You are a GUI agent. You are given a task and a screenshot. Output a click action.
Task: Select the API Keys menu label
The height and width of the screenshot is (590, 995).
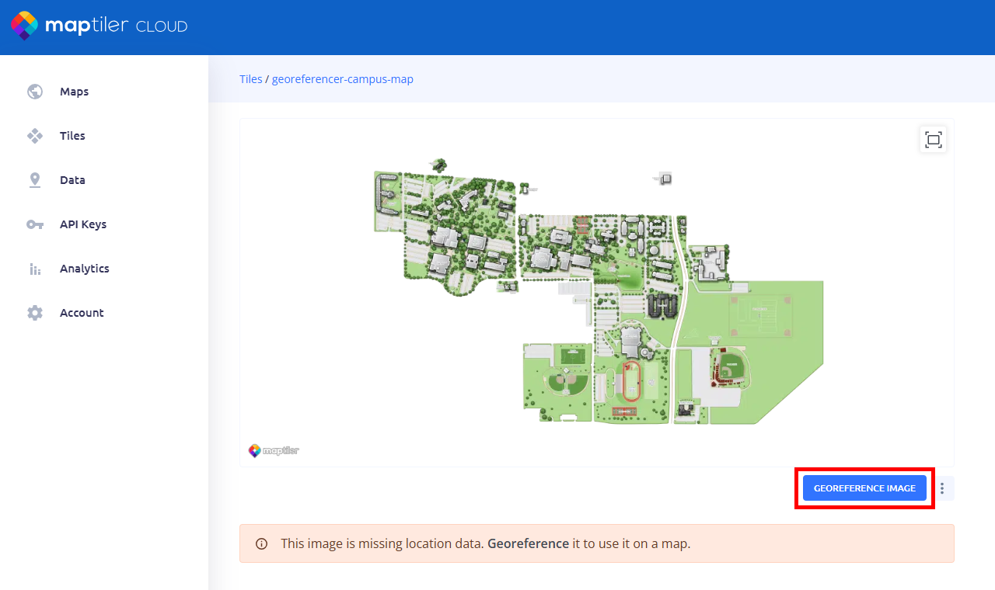click(x=83, y=224)
